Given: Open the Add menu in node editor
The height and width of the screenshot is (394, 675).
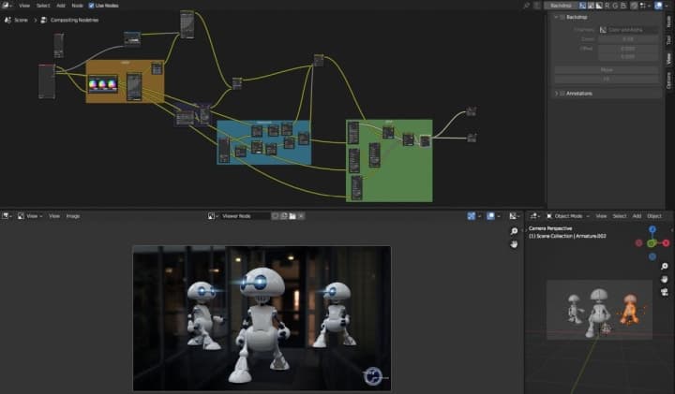Looking at the screenshot, I should pyautogui.click(x=61, y=5).
